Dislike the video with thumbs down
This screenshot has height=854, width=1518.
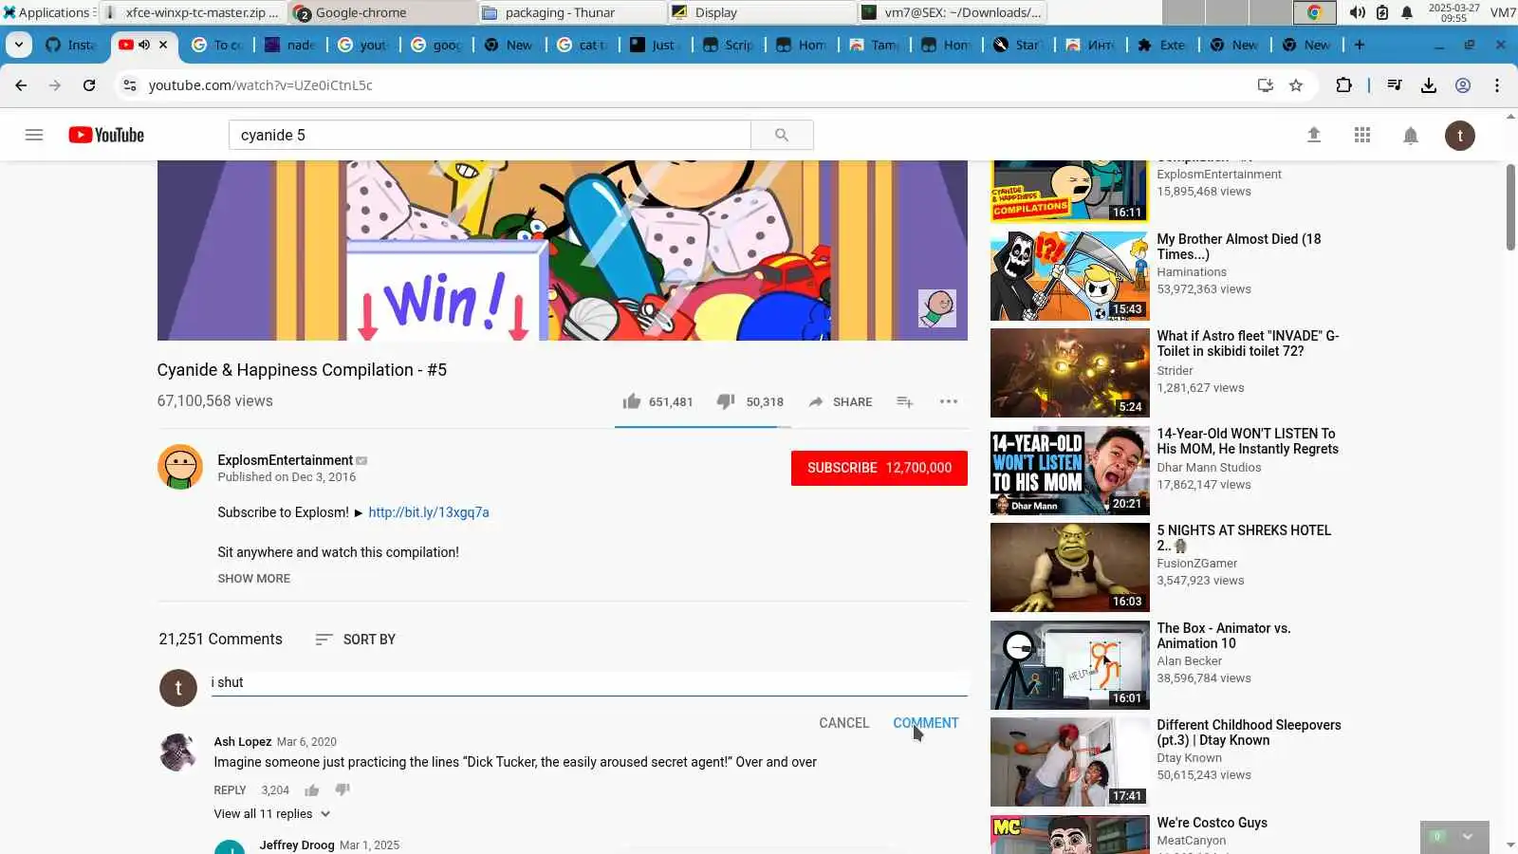[726, 401]
